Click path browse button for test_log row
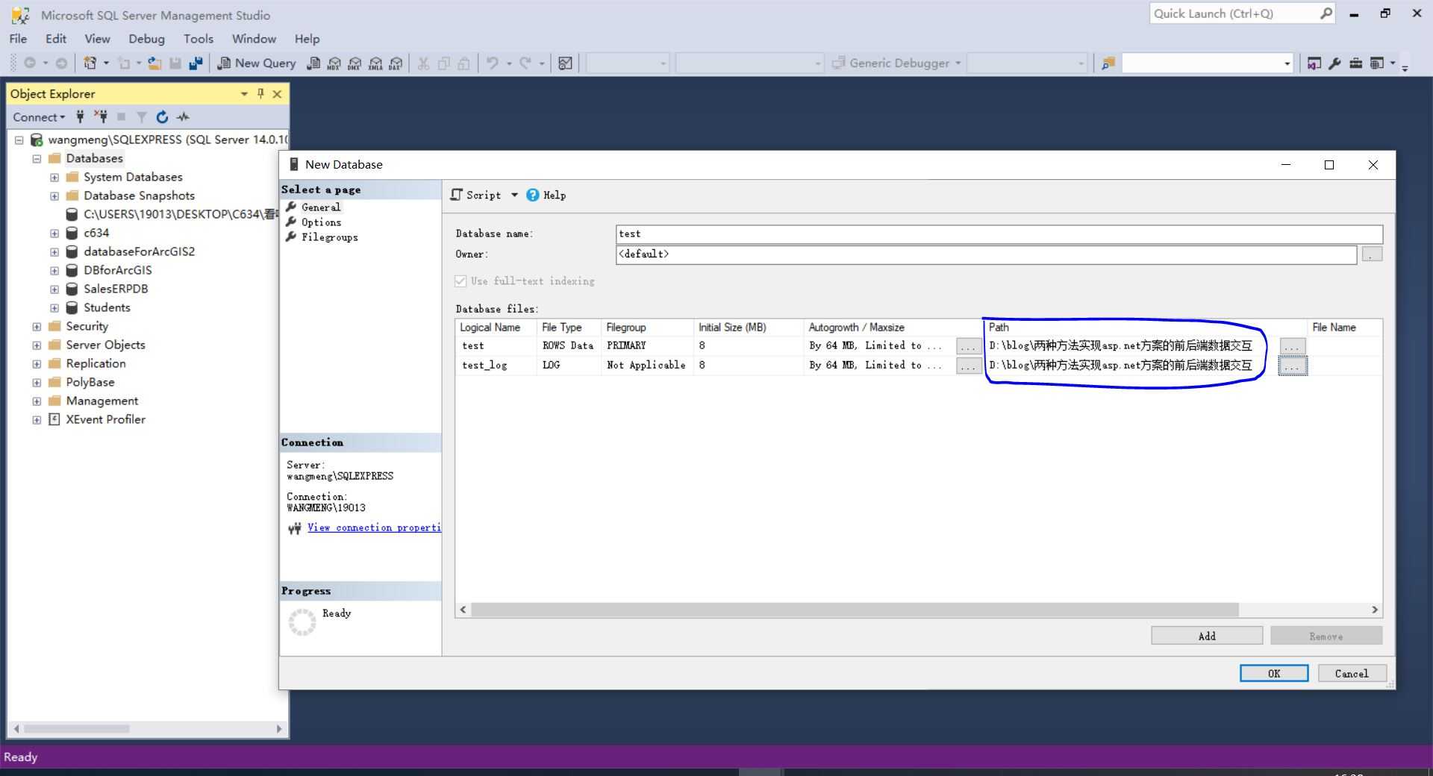Image resolution: width=1433 pixels, height=776 pixels. (x=1293, y=366)
